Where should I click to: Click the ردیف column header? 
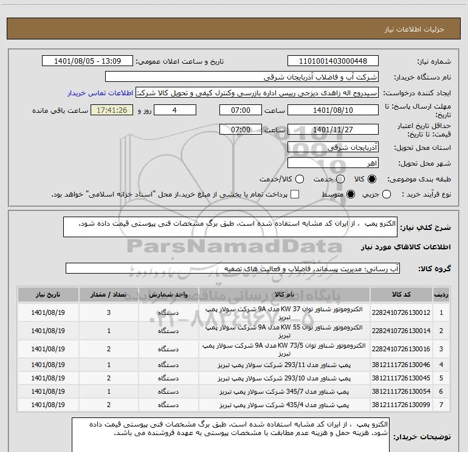coord(441,294)
